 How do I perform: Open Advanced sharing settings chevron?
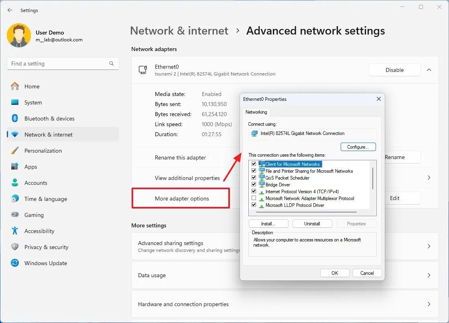coord(429,246)
